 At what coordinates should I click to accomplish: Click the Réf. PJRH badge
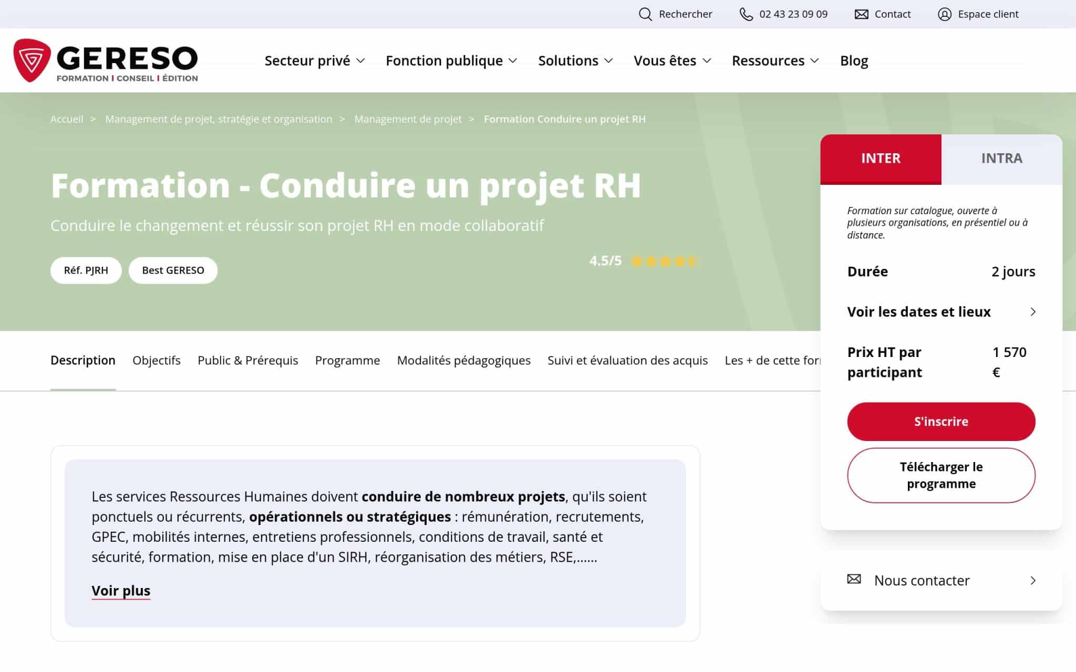click(86, 270)
